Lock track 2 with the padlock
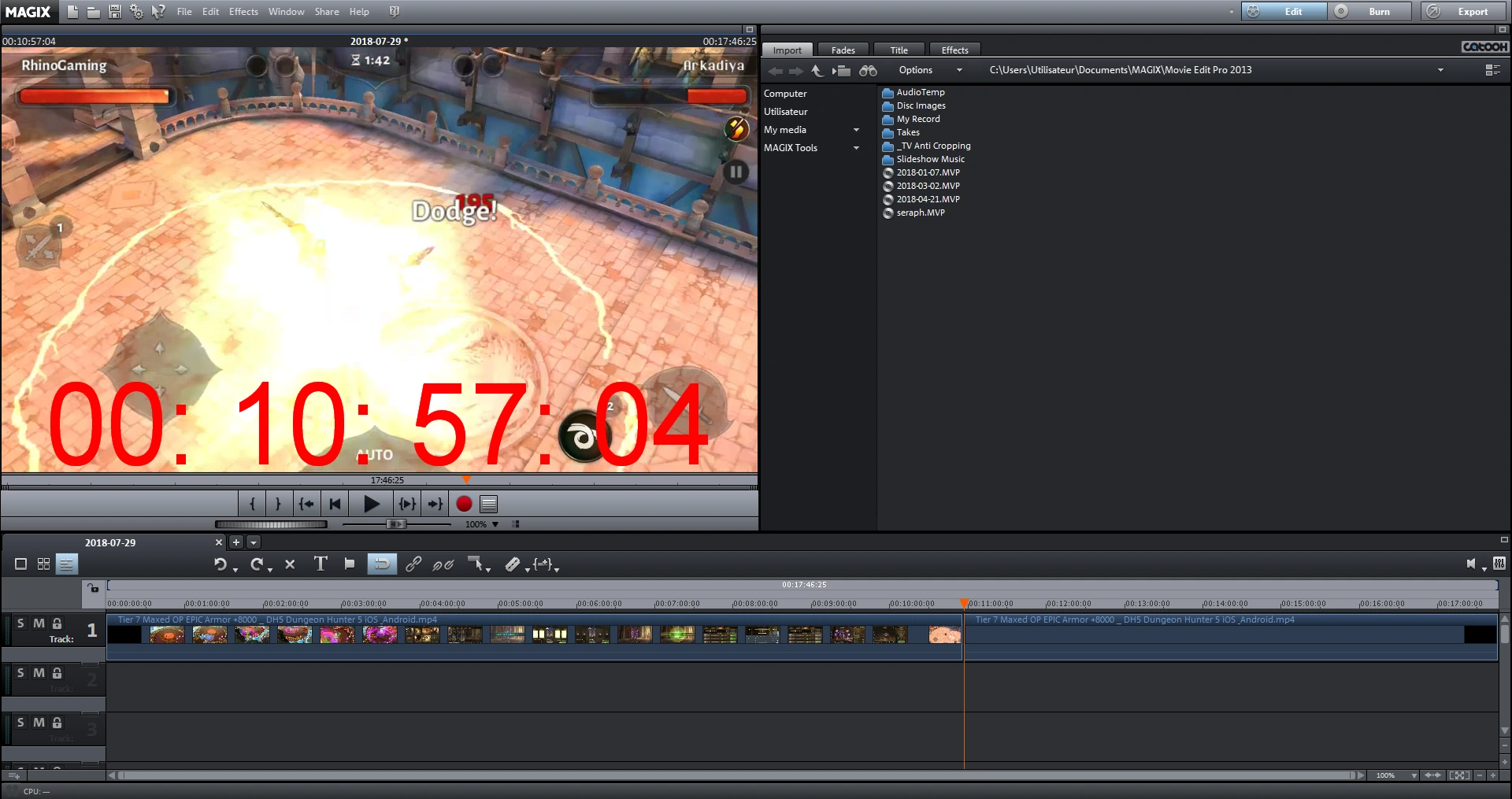Image resolution: width=1512 pixels, height=799 pixels. [57, 673]
